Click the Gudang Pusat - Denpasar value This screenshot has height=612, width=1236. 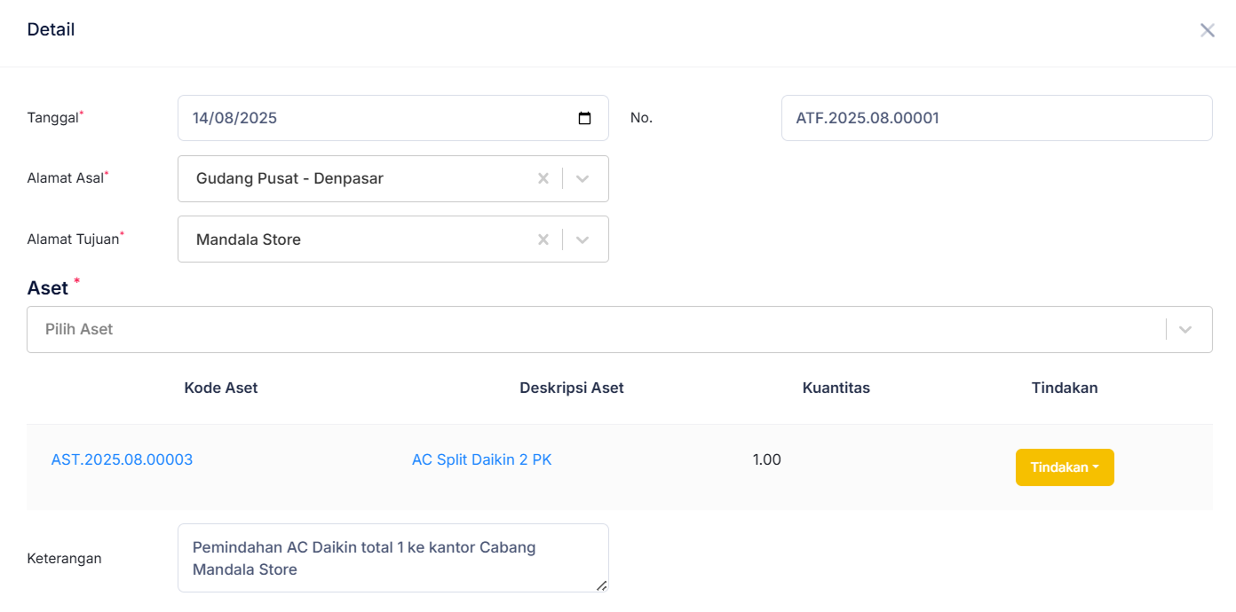click(x=289, y=178)
